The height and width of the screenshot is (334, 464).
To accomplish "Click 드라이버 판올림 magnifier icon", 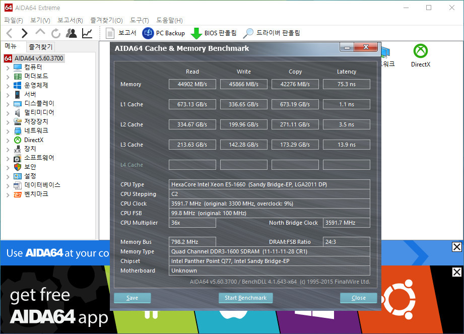I will 248,33.
